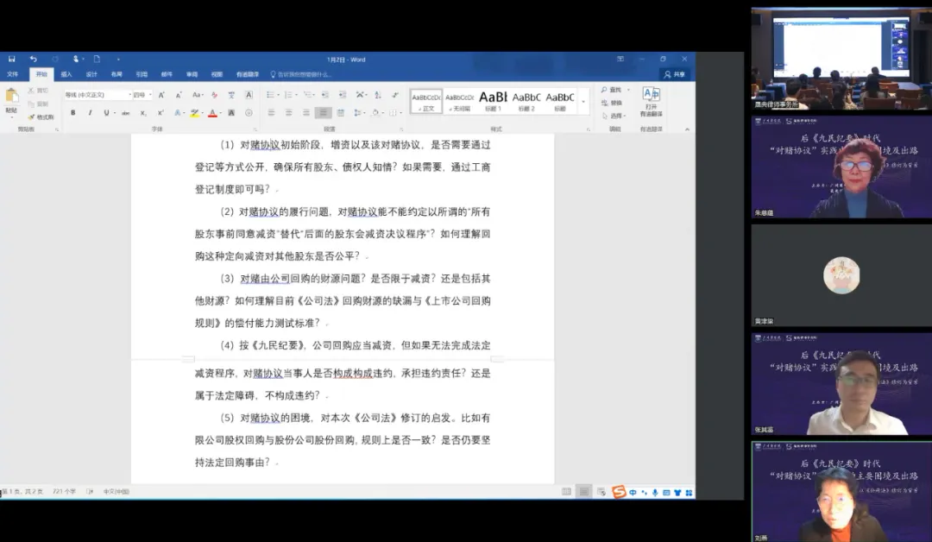The image size is (932, 542).
Task: Decrease font size with the shrink-font icon
Action: (179, 94)
